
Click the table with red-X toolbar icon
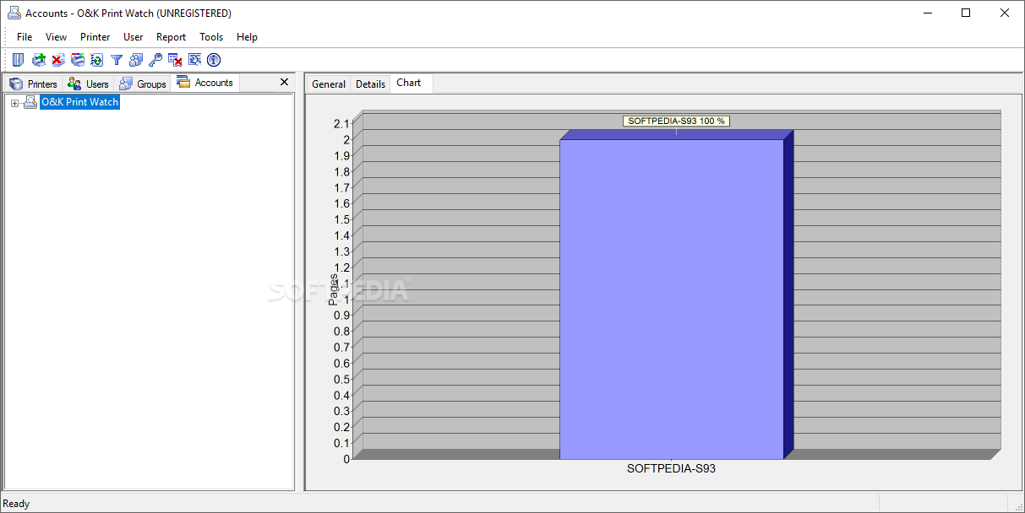[175, 60]
